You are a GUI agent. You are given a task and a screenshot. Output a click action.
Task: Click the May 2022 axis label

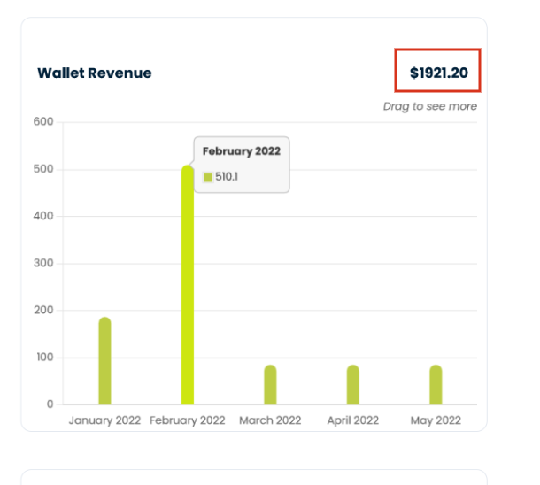tap(436, 420)
